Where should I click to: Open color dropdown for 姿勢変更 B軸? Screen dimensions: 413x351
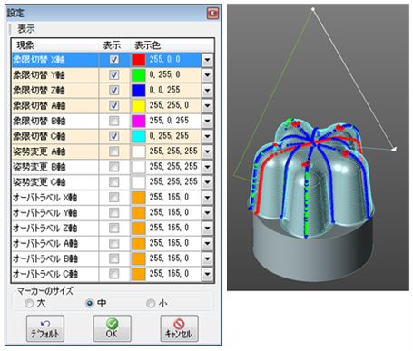point(207,167)
